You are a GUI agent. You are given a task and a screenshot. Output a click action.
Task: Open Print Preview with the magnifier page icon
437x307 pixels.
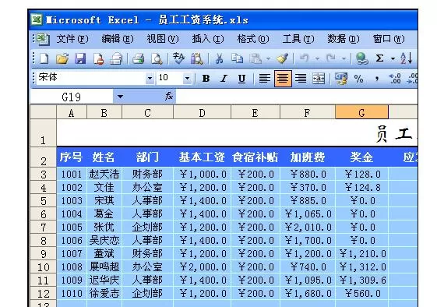tap(157, 59)
